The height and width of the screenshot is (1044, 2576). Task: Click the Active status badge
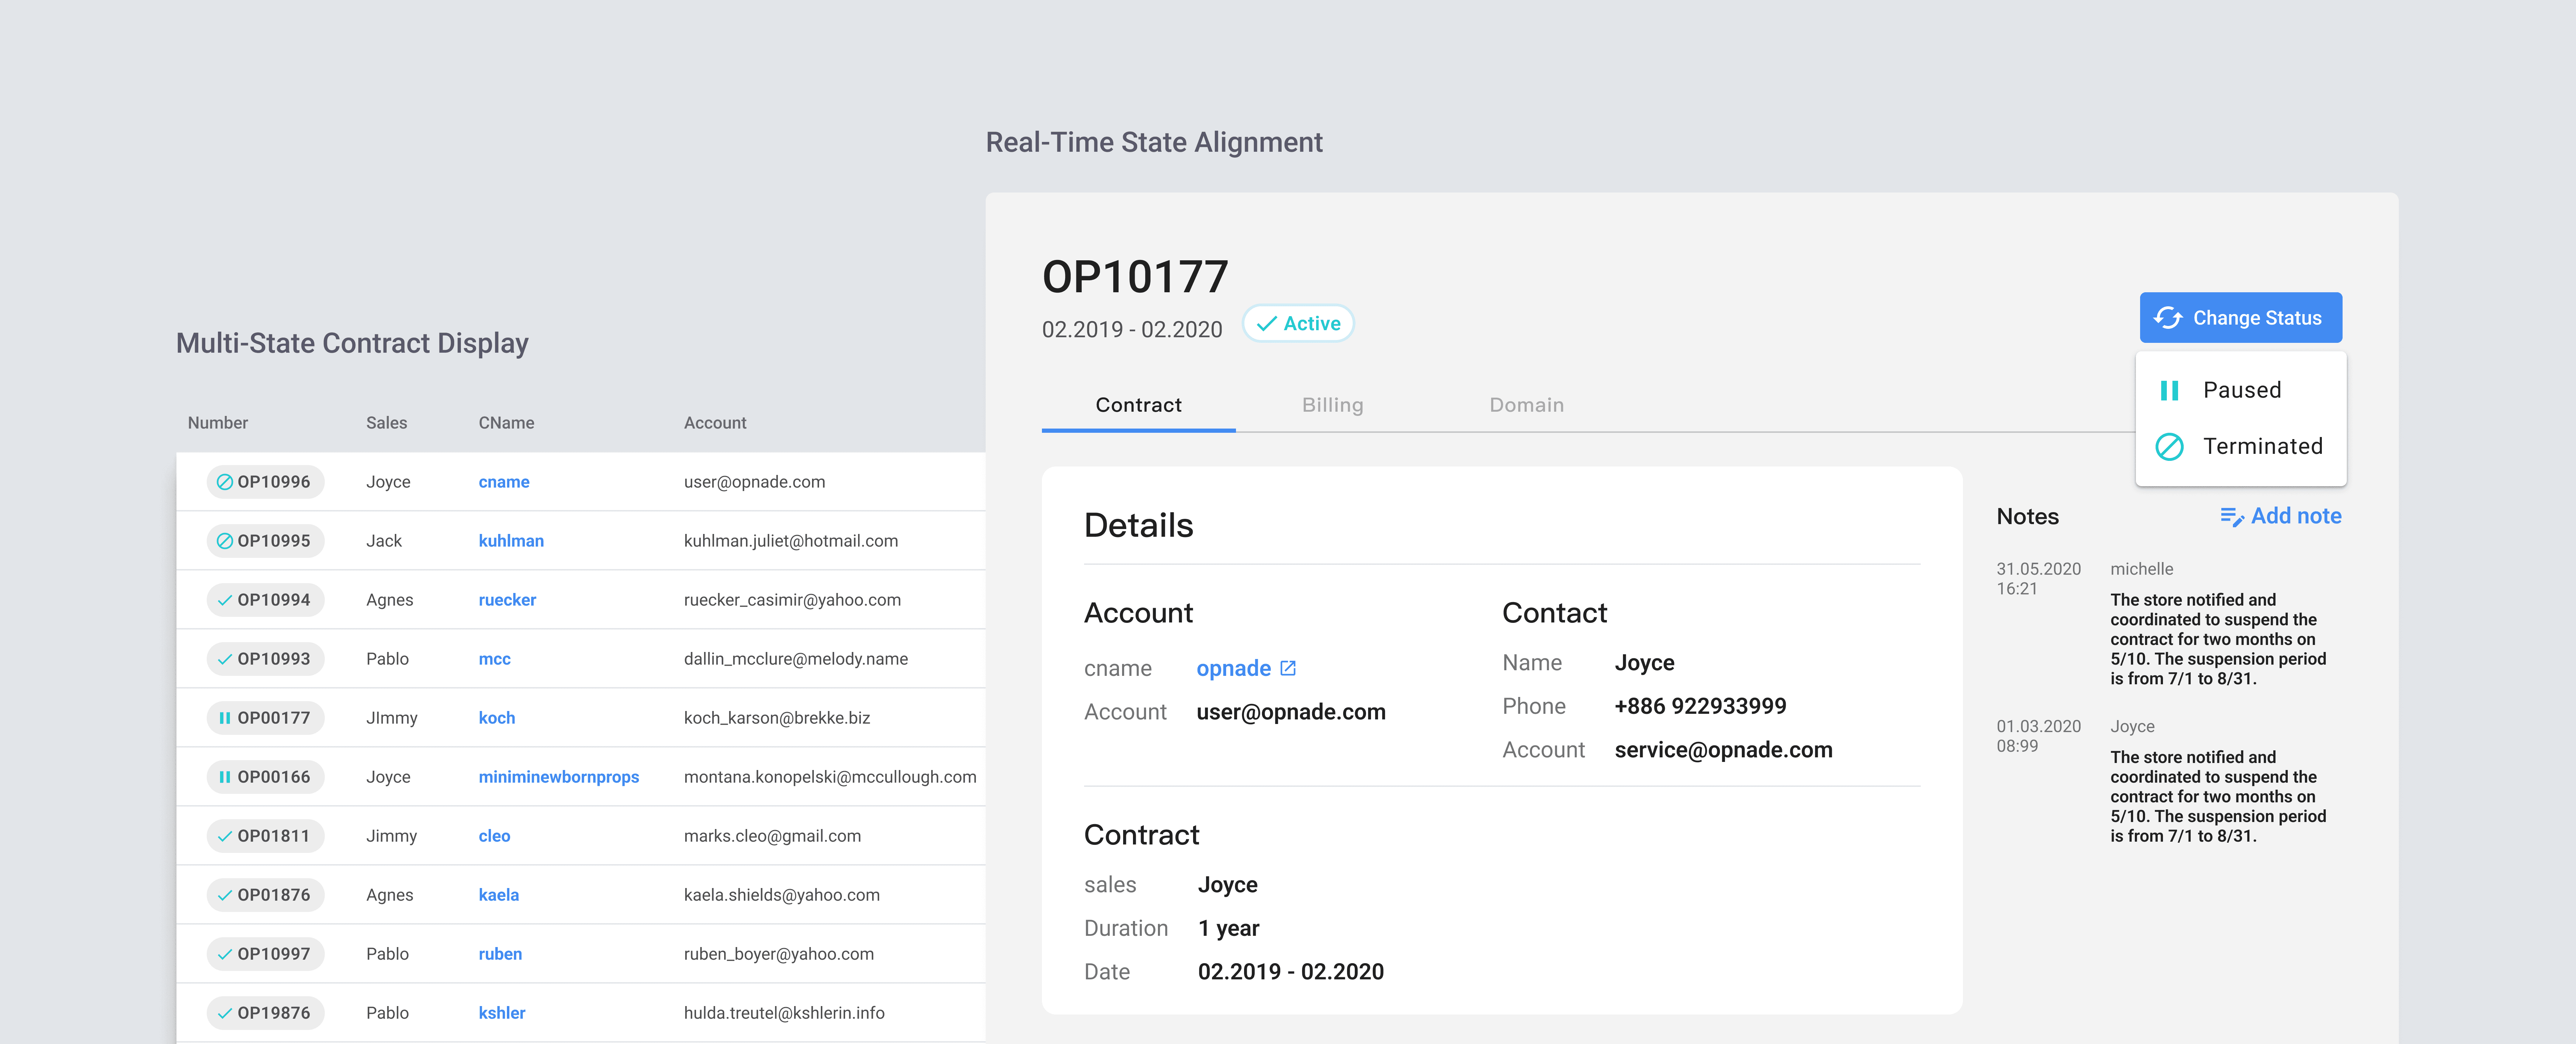[x=1298, y=324]
